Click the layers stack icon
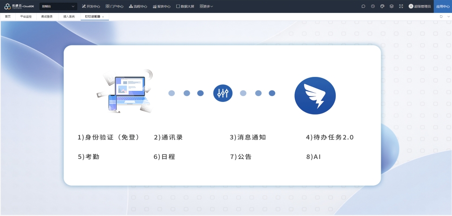Screen dimensions: 452x216 point(392,6)
